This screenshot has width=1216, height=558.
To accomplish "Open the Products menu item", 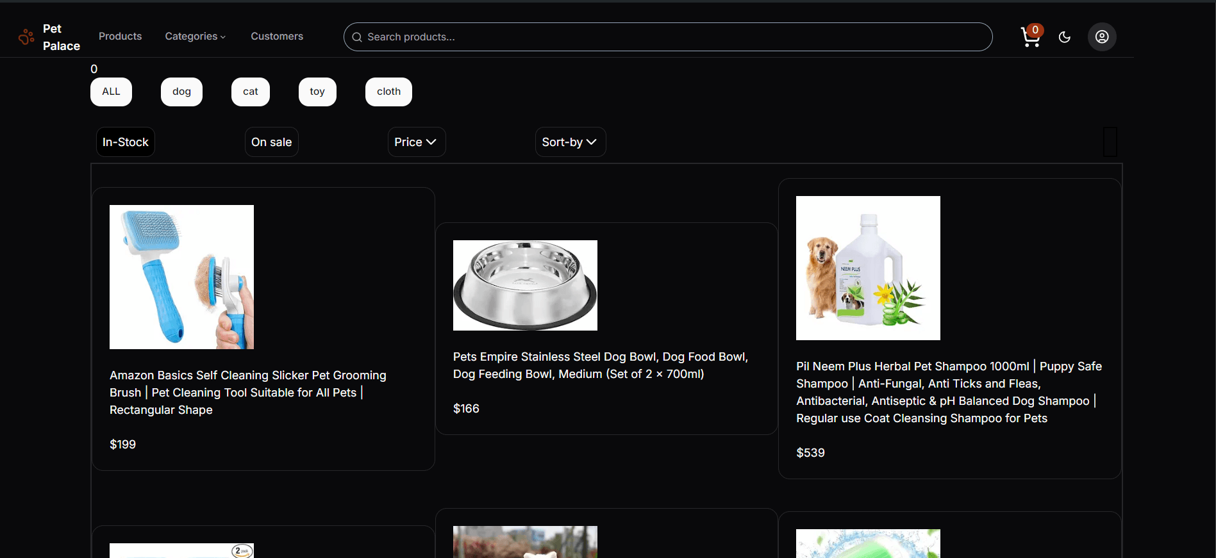I will point(120,37).
